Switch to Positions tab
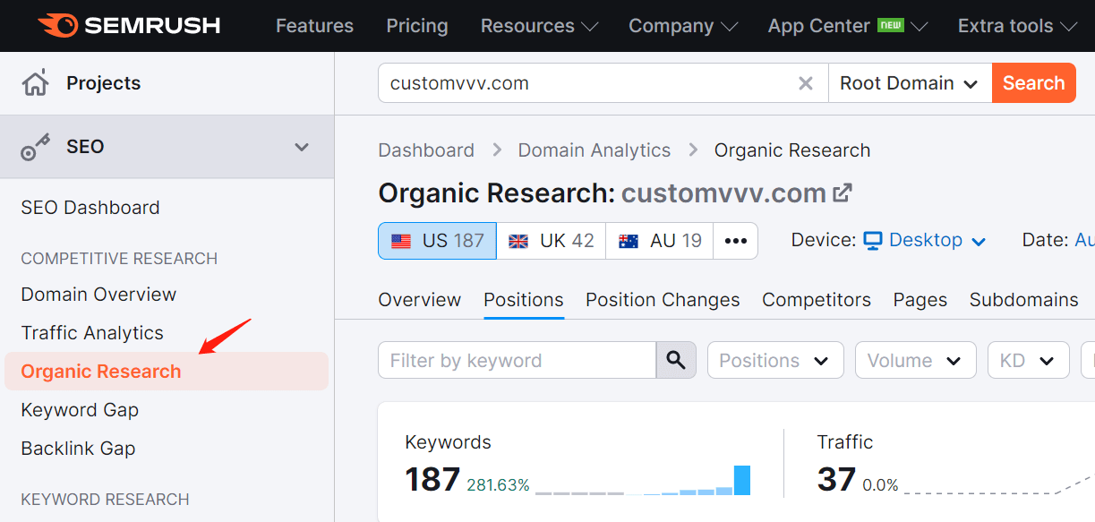Viewport: 1095px width, 522px height. click(x=524, y=300)
